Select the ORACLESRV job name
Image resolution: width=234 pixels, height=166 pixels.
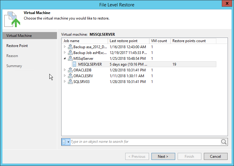(x=83, y=76)
